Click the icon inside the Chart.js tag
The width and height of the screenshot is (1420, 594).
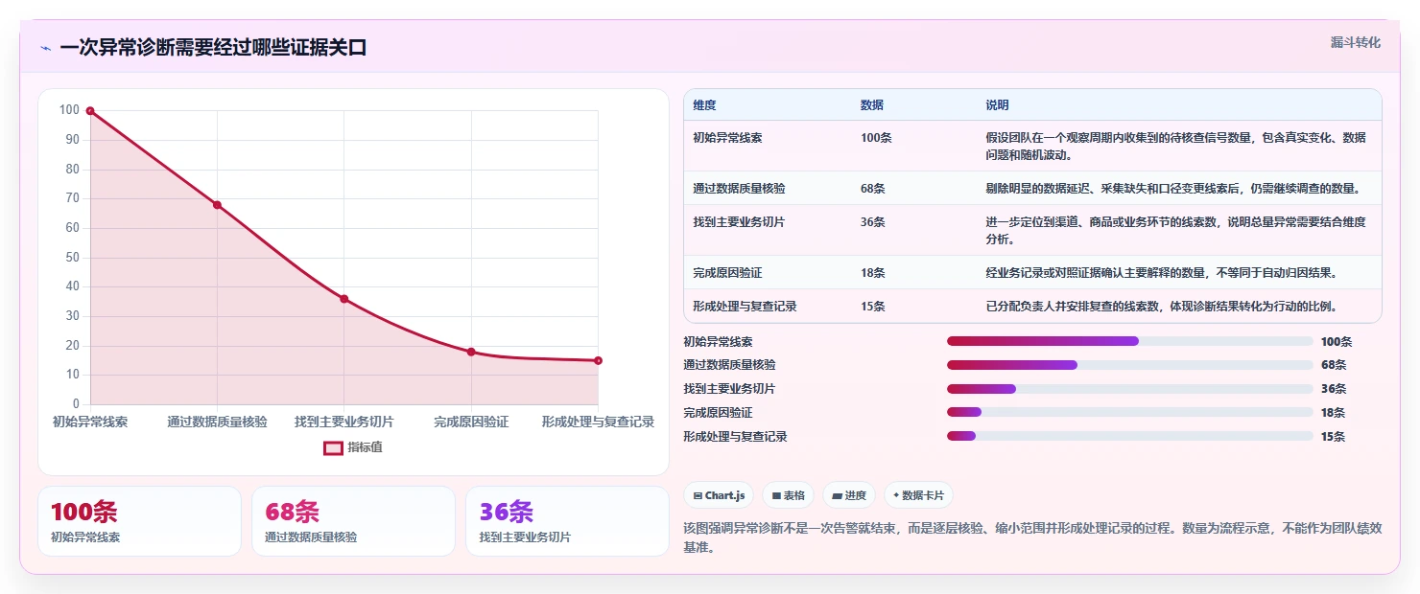click(x=698, y=495)
